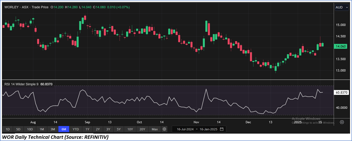The height and width of the screenshot is (141, 352).
Task: Select the active 6M time range
Action: (x=64, y=129)
